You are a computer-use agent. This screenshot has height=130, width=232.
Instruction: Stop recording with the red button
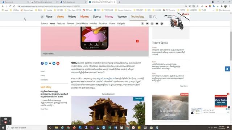pyautogui.click(x=5, y=122)
